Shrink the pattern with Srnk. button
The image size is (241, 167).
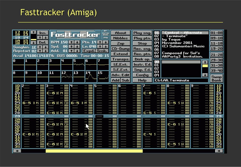[x=102, y=51]
